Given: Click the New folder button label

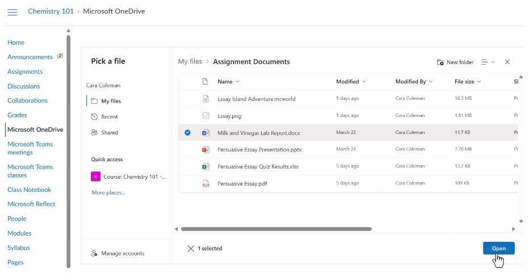Looking at the screenshot, I should 460,62.
